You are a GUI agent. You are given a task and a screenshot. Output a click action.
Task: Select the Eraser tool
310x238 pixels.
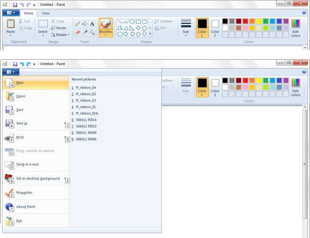pyautogui.click(x=77, y=32)
